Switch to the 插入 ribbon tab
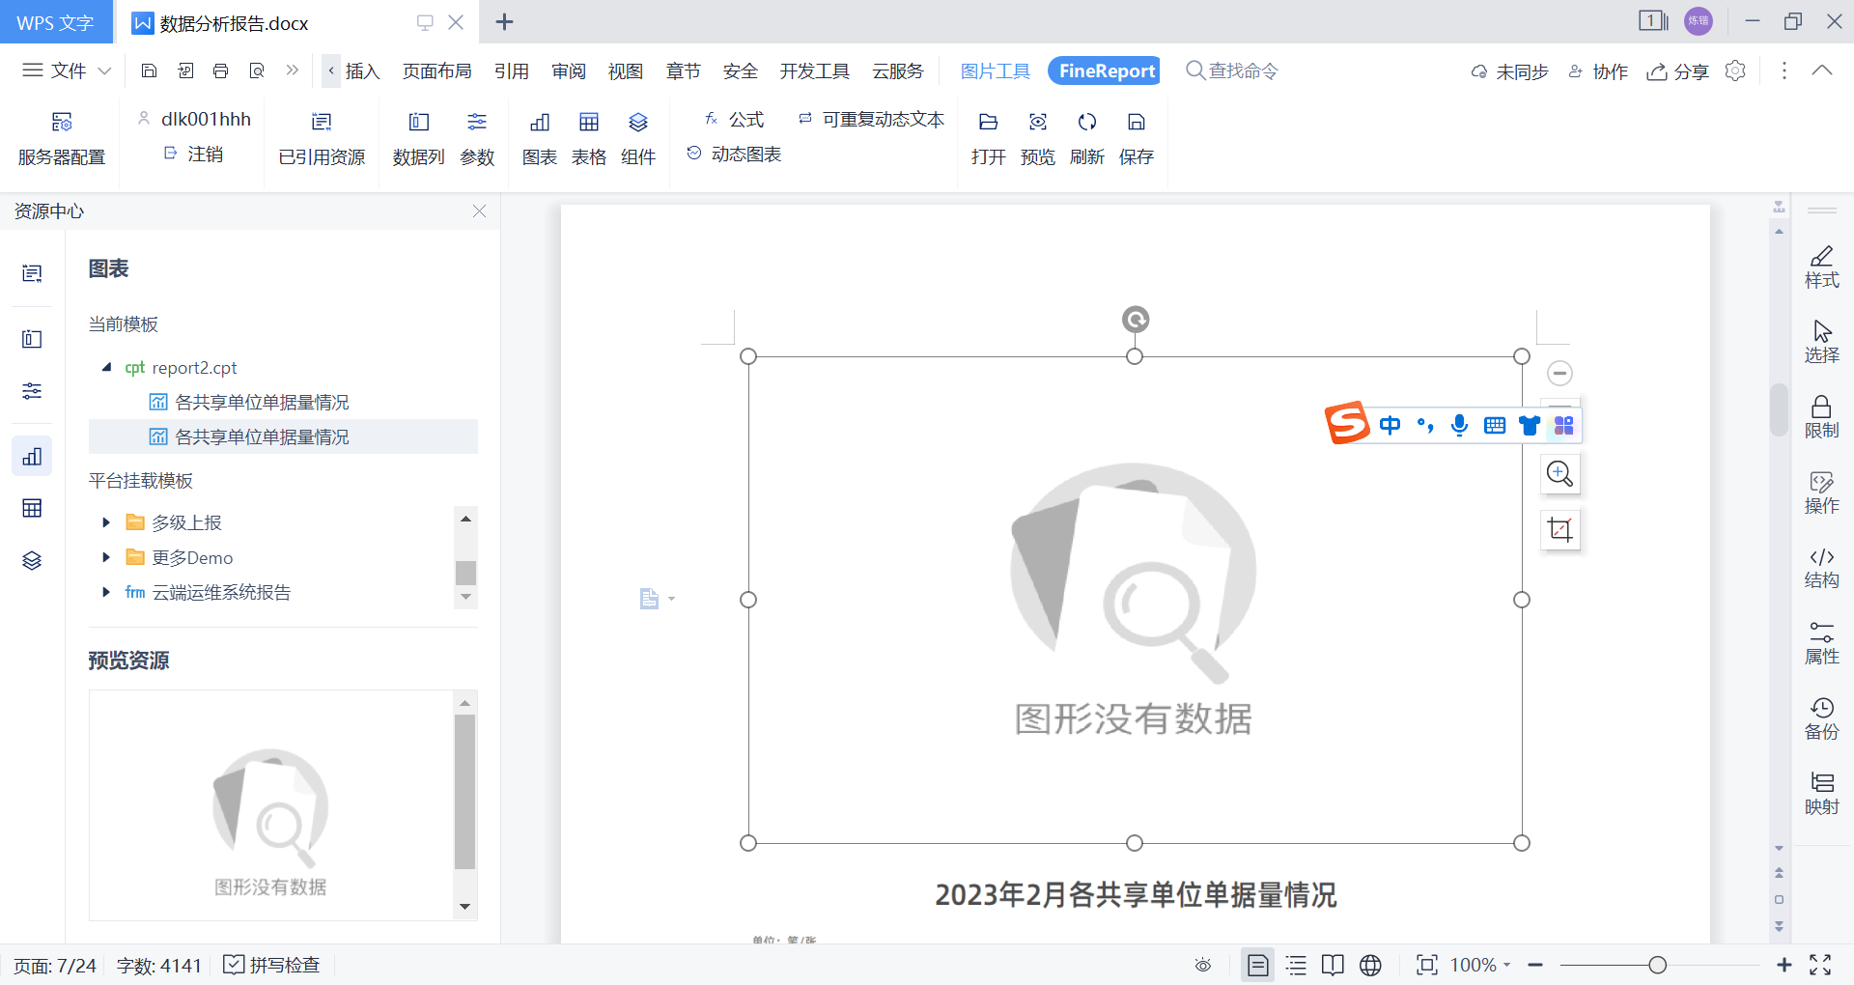This screenshot has width=1854, height=985. click(x=363, y=70)
